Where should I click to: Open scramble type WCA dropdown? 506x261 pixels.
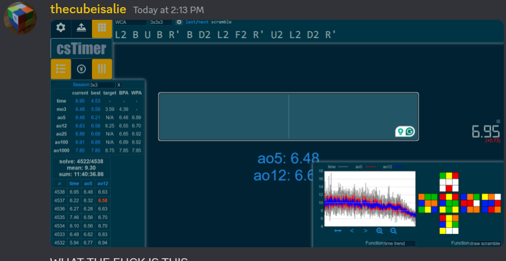point(131,22)
